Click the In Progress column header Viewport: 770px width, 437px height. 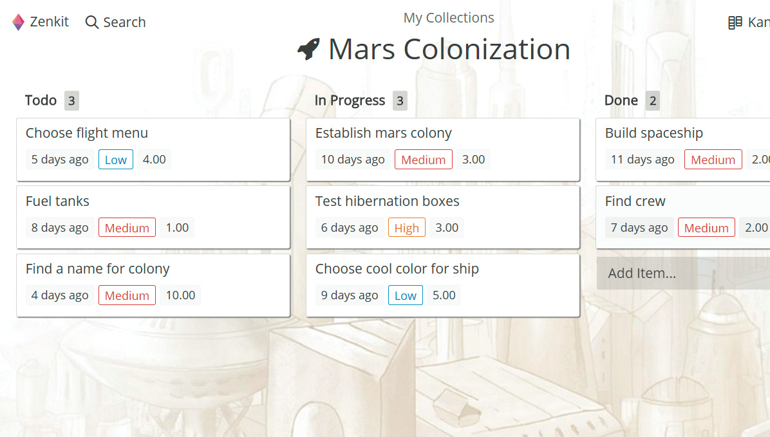[x=350, y=100]
